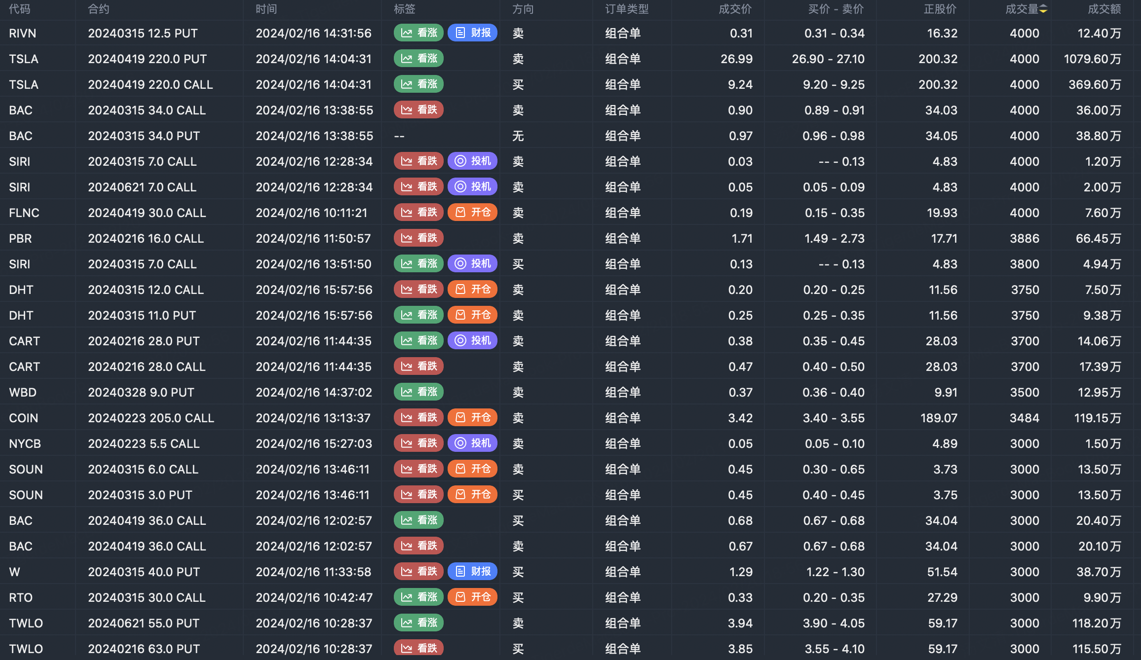This screenshot has width=1141, height=660.
Task: Click the 开仓 tag on FLNC row
Action: pos(472,213)
